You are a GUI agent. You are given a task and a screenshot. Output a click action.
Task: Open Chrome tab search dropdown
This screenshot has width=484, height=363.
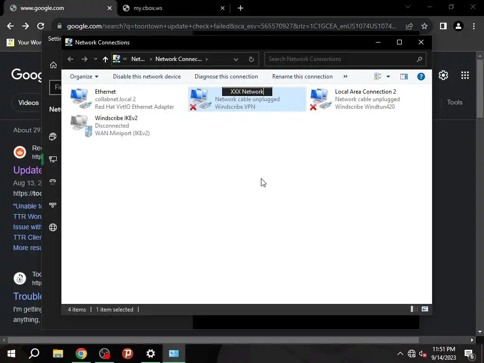pyautogui.click(x=408, y=7)
